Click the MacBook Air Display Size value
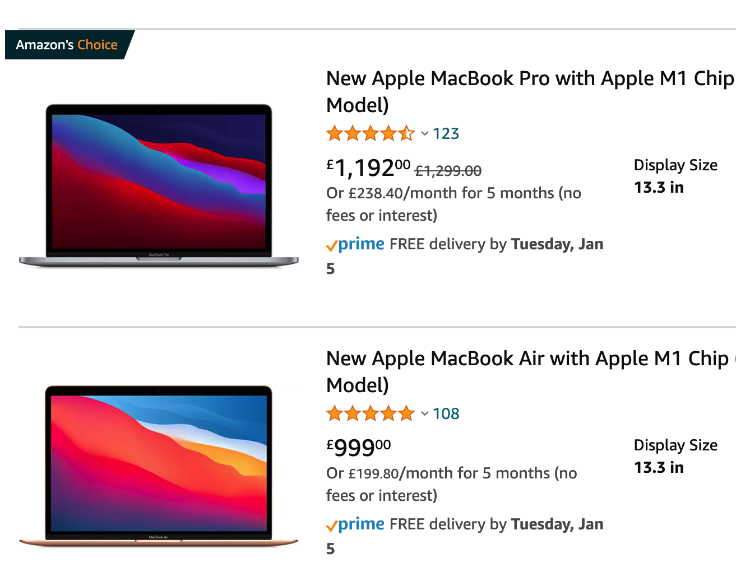The width and height of the screenshot is (736, 563). pyautogui.click(x=659, y=467)
